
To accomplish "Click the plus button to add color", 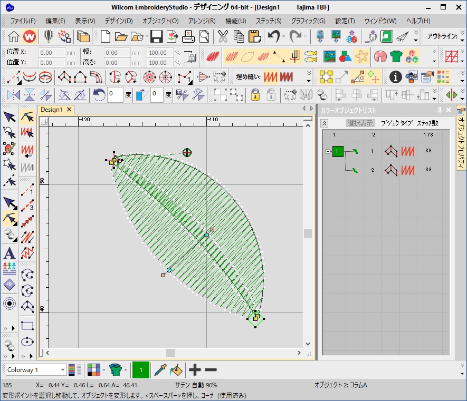I will coord(195,370).
